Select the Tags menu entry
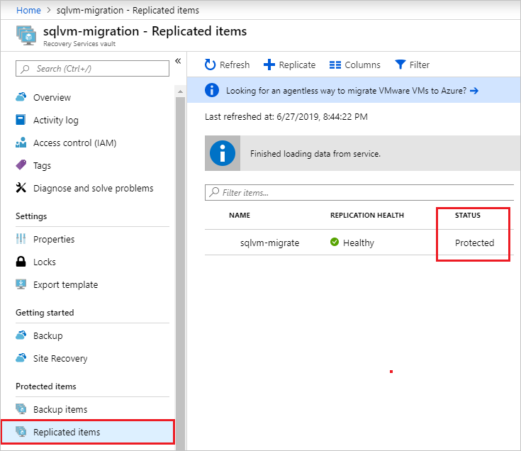The image size is (521, 451). tap(42, 166)
